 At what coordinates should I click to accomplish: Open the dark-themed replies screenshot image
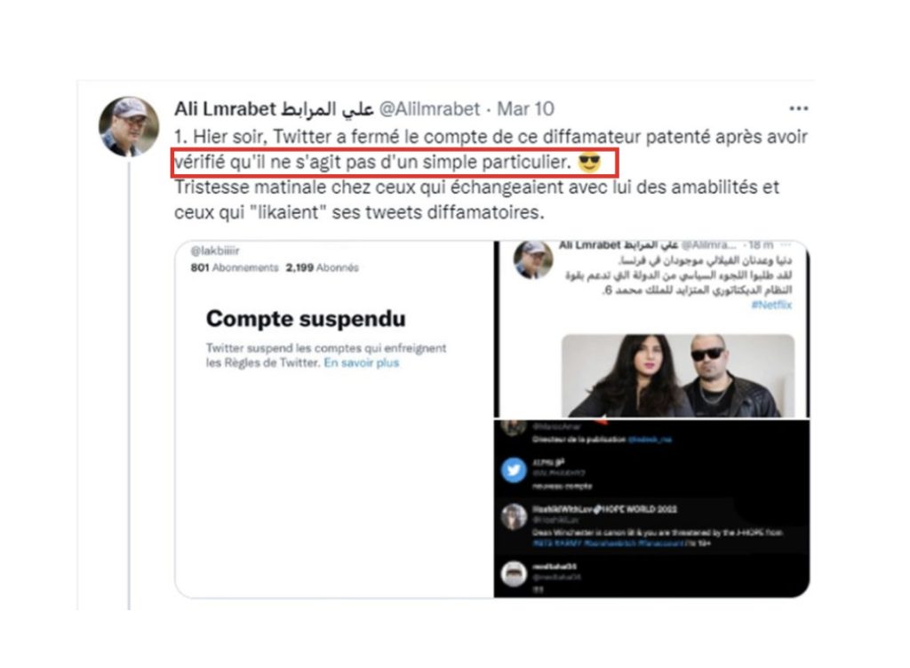(651, 508)
